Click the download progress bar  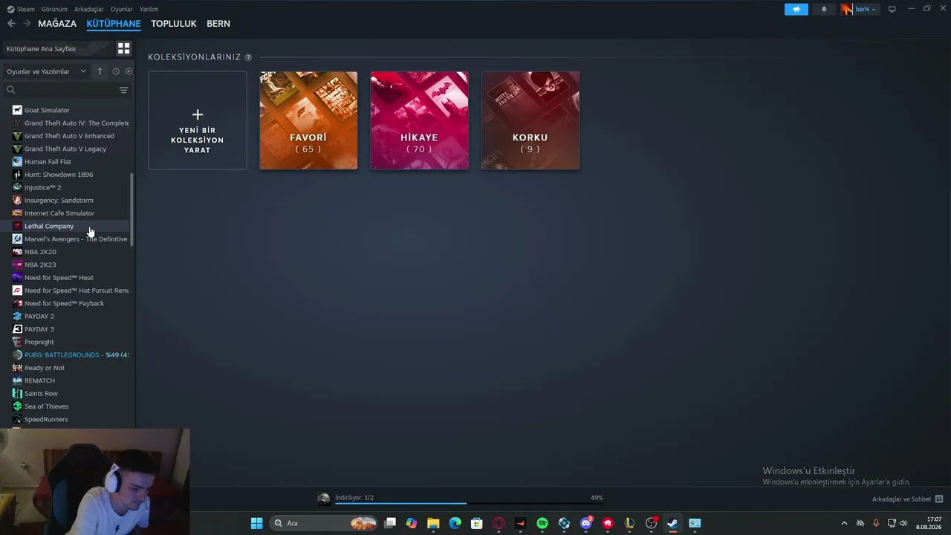468,504
